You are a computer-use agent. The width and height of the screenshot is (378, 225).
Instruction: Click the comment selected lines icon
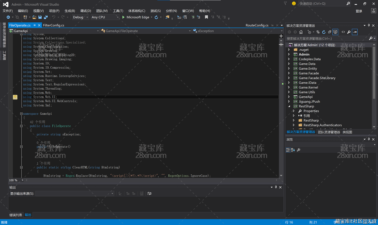(x=193, y=17)
